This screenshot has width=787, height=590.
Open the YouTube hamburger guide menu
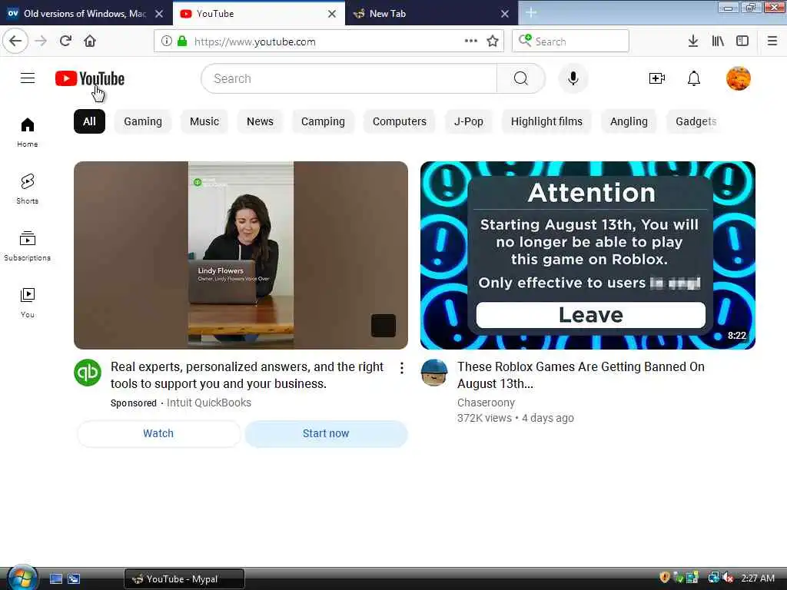(x=28, y=78)
